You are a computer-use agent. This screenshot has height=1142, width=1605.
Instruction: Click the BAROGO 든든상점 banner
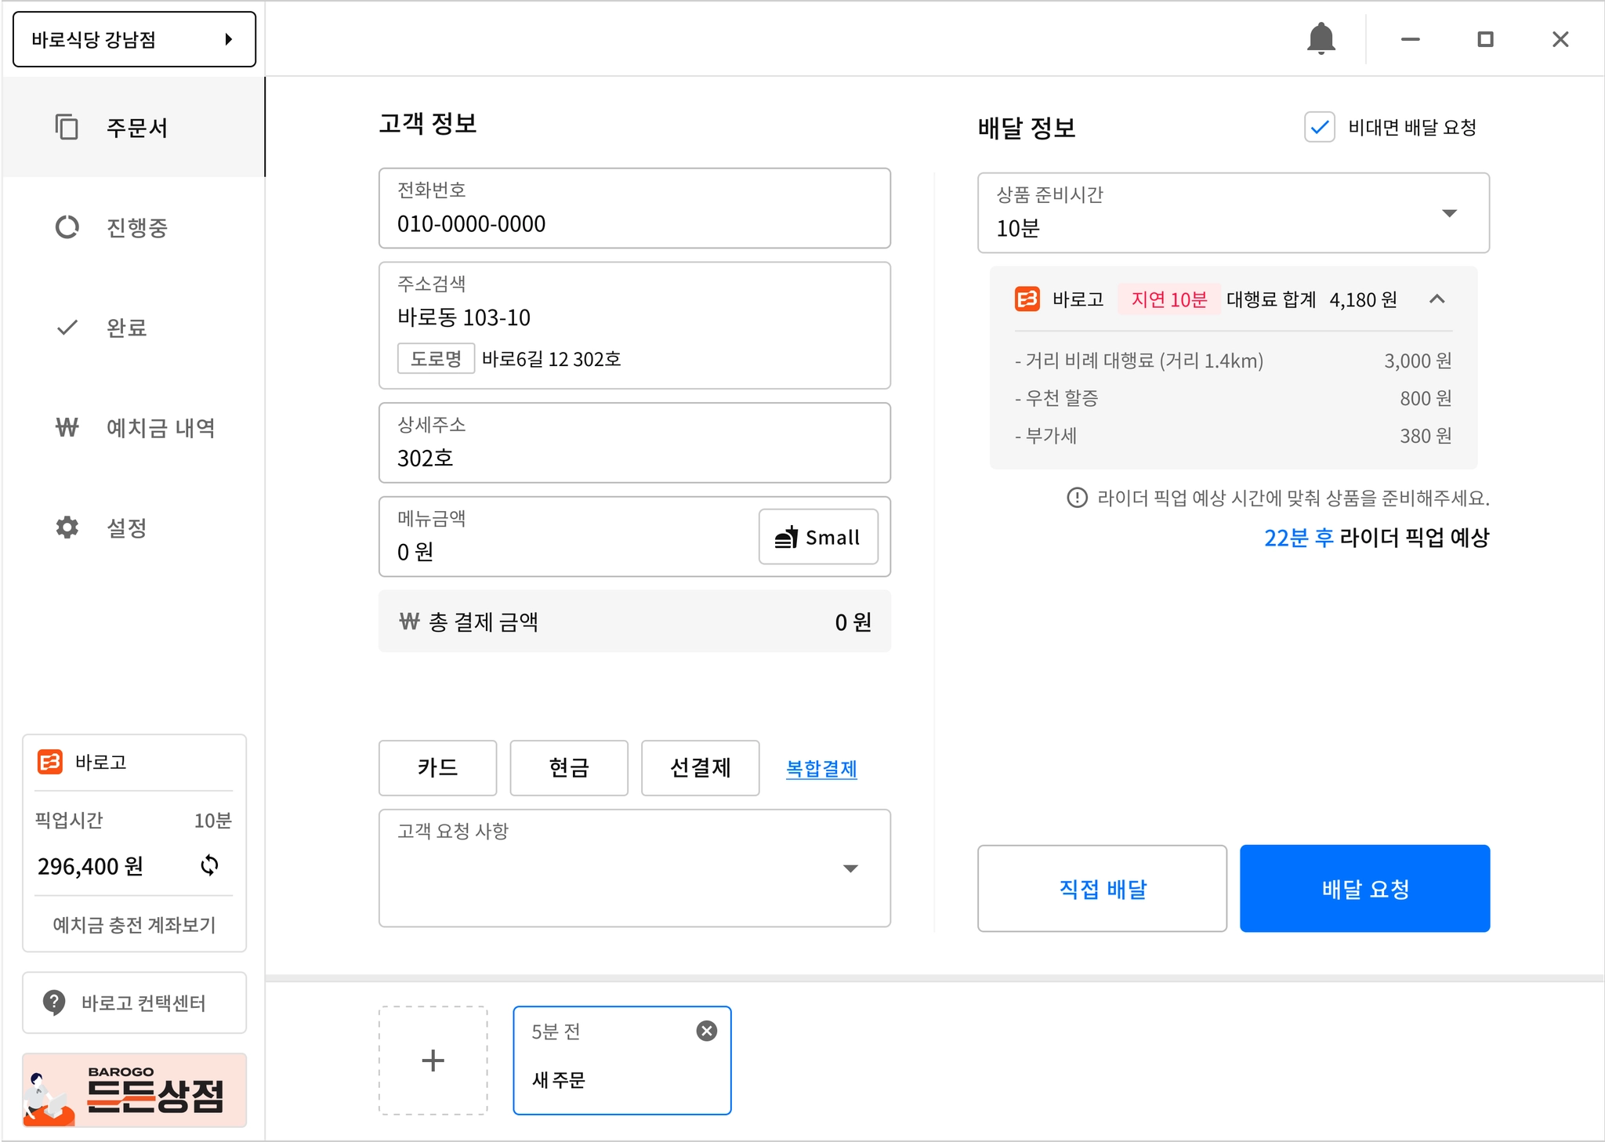pos(134,1090)
